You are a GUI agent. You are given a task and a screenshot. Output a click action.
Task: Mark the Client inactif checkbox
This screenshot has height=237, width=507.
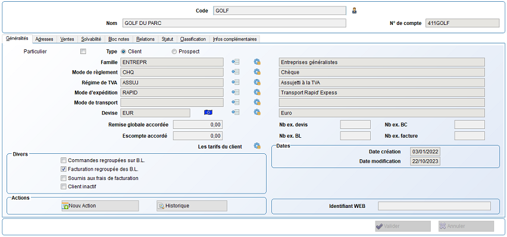pos(64,187)
